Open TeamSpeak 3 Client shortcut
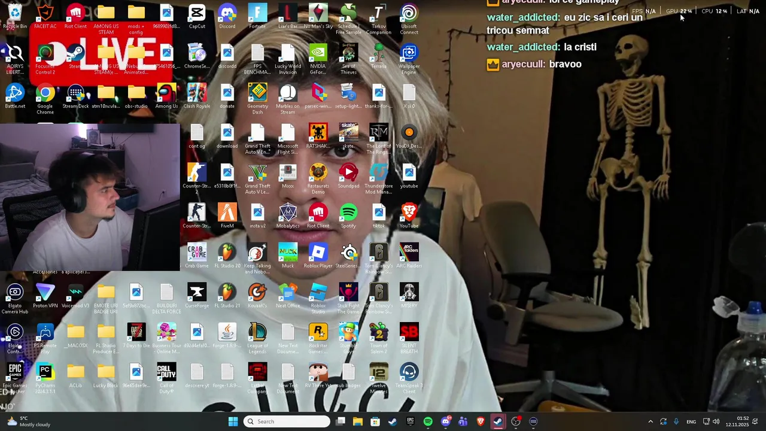This screenshot has width=766, height=431. pyautogui.click(x=409, y=378)
